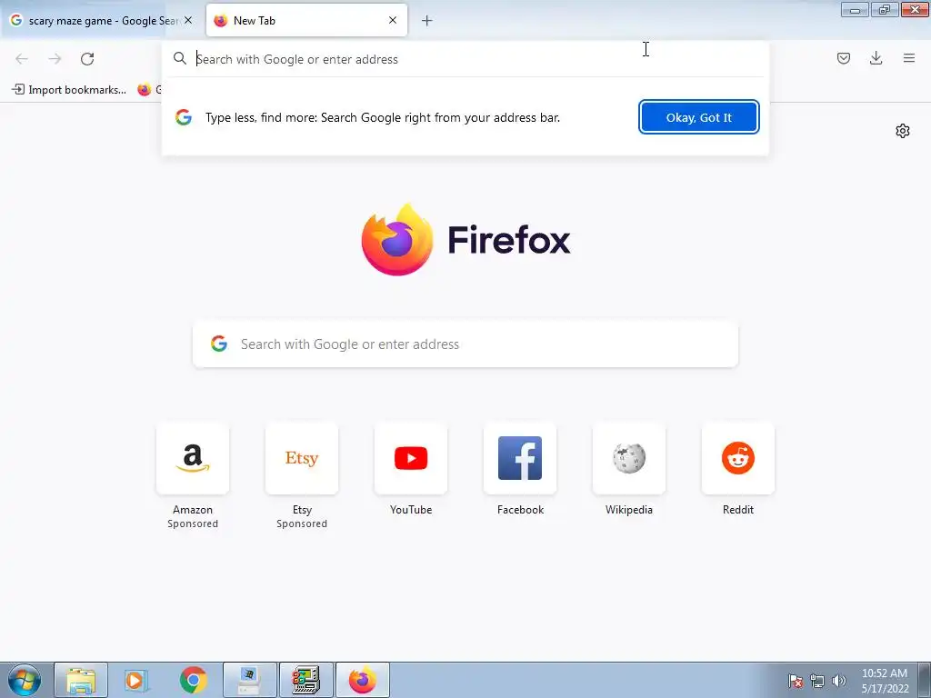The image size is (931, 698).
Task: Go forward using the forward arrow
Action: [x=55, y=59]
